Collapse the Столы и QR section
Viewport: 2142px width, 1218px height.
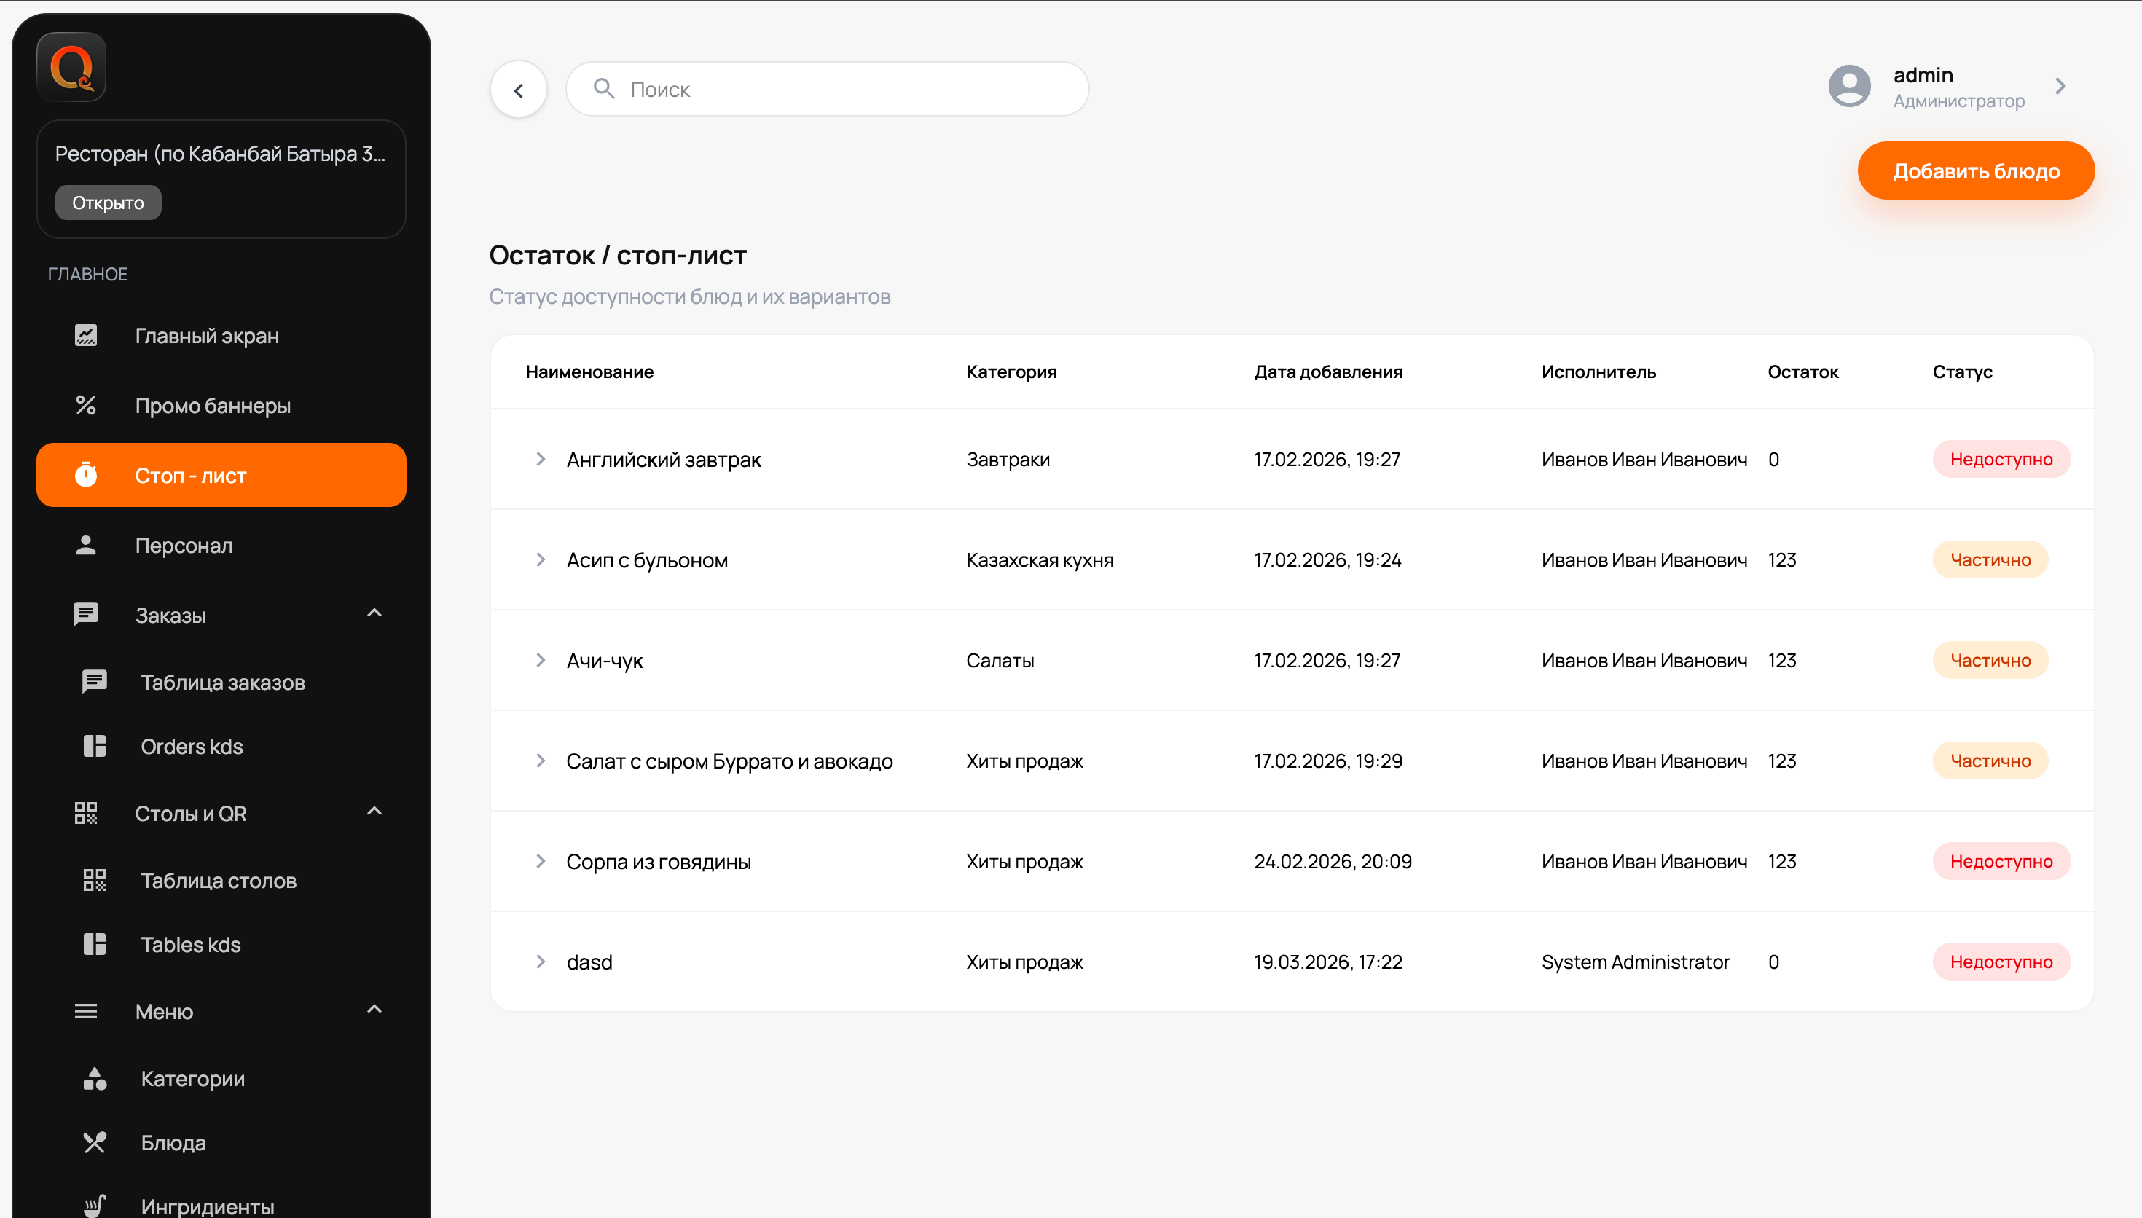point(374,812)
